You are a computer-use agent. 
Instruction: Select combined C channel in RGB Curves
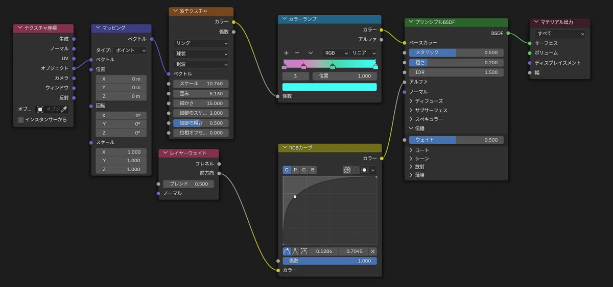(x=287, y=170)
